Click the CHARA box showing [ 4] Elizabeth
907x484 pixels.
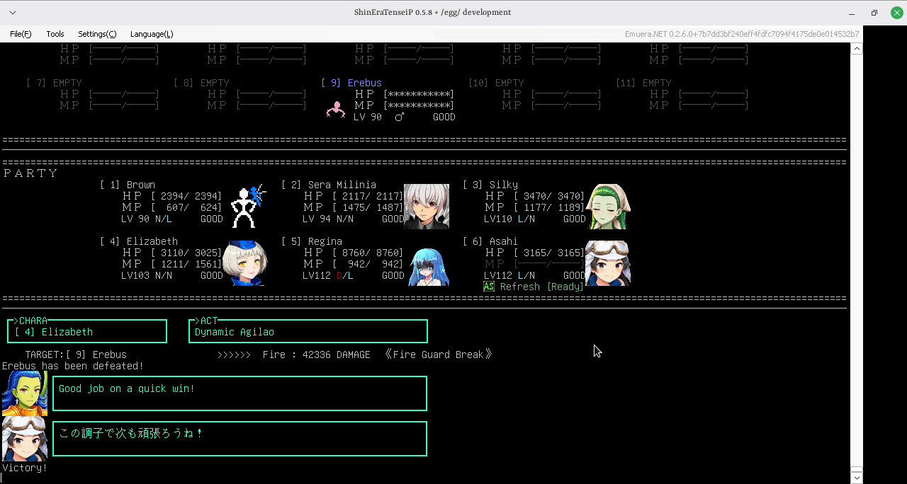click(87, 331)
